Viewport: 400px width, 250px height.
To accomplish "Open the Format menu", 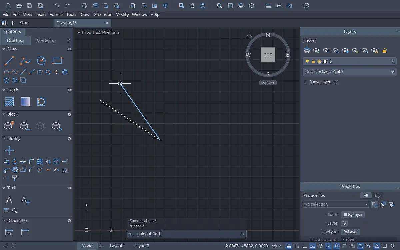I will pos(56,15).
